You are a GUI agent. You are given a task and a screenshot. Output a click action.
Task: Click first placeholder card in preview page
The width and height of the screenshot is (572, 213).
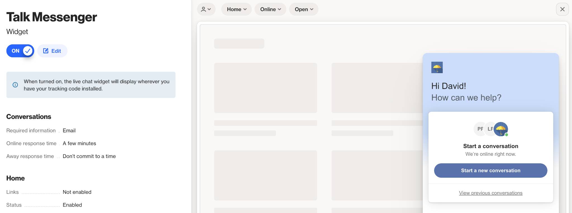pyautogui.click(x=265, y=88)
